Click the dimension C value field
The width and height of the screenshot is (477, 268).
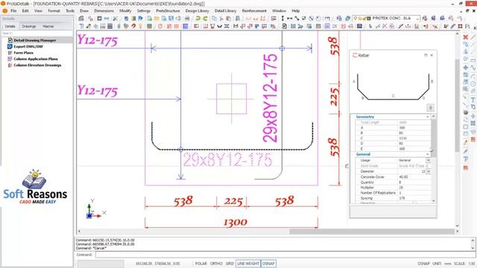pos(414,138)
